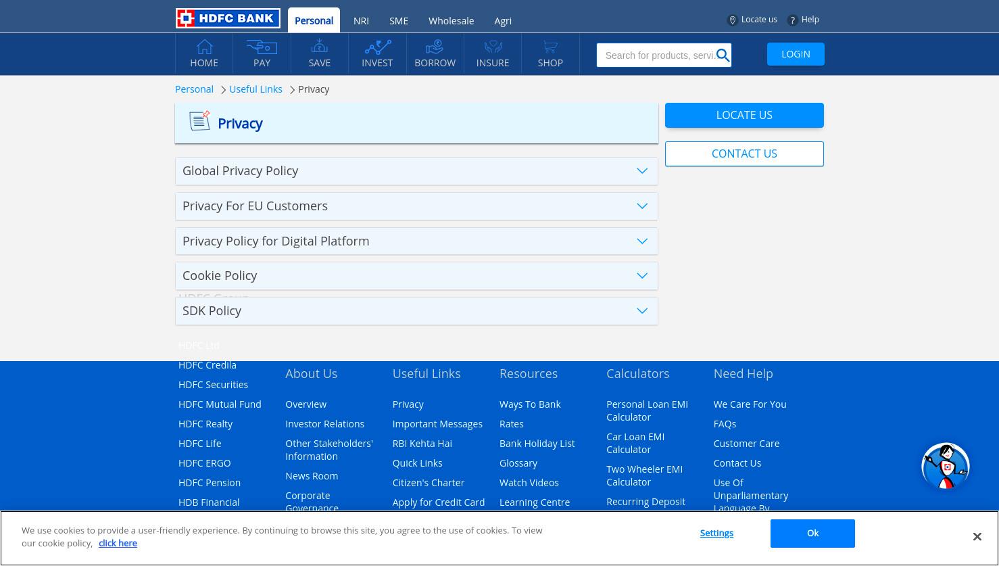Select the Personal tab
This screenshot has width=999, height=566.
click(314, 20)
